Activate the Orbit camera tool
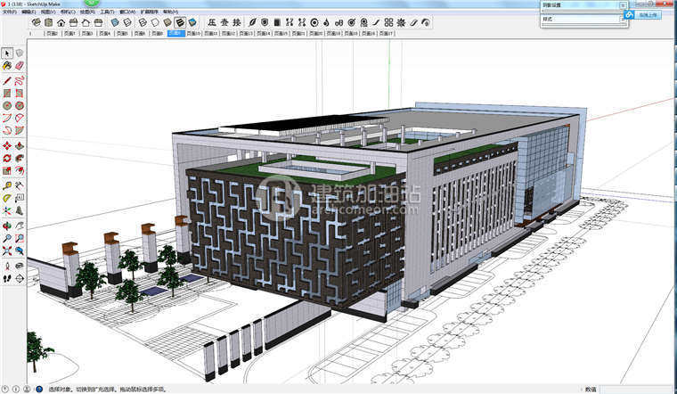 (x=7, y=226)
